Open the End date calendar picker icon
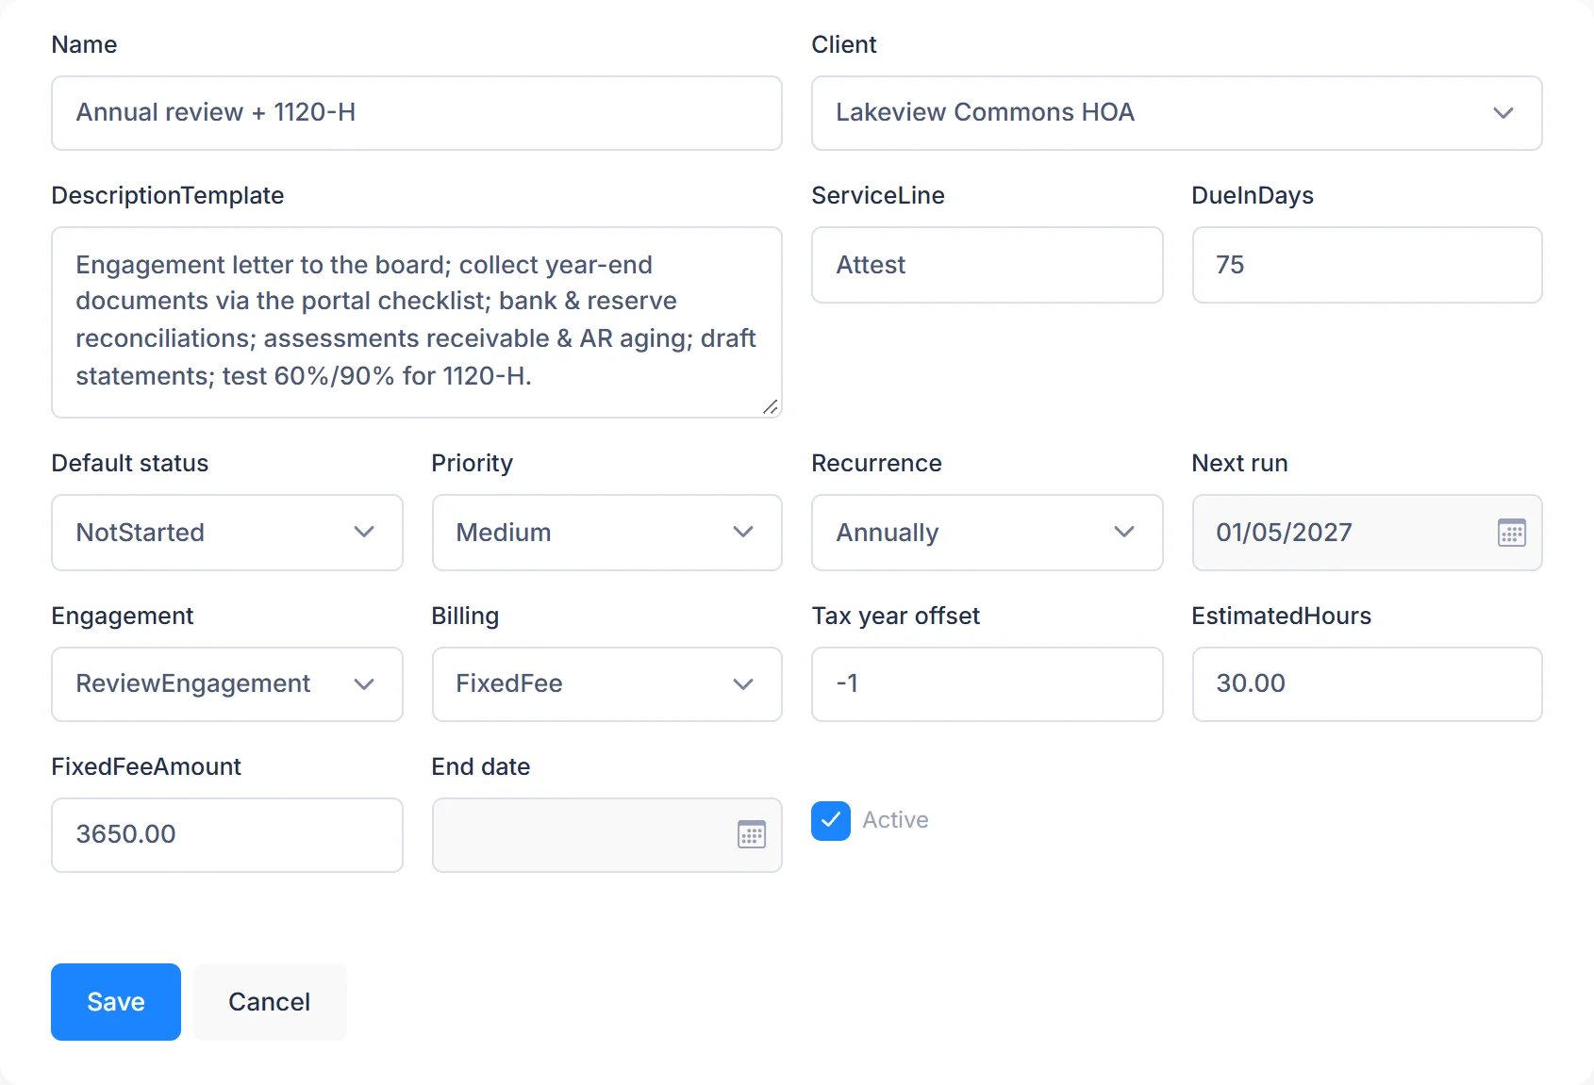This screenshot has width=1594, height=1085. click(x=751, y=834)
